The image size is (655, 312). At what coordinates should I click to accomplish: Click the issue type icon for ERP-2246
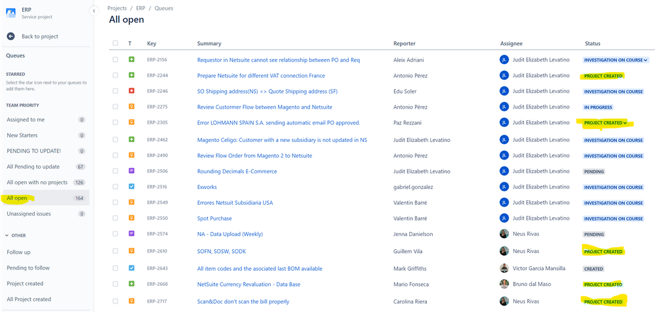[131, 92]
